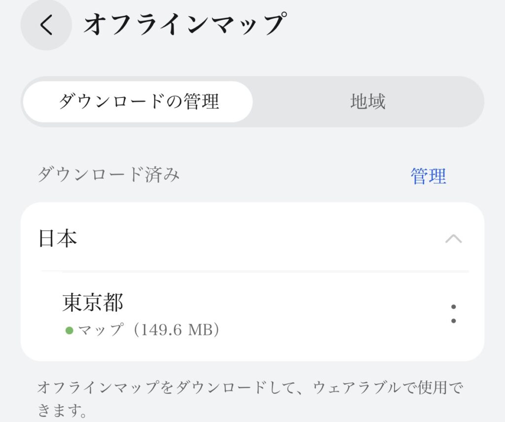Click the green status dot beside マップ
Viewport: 505px width, 422px height.
click(70, 330)
